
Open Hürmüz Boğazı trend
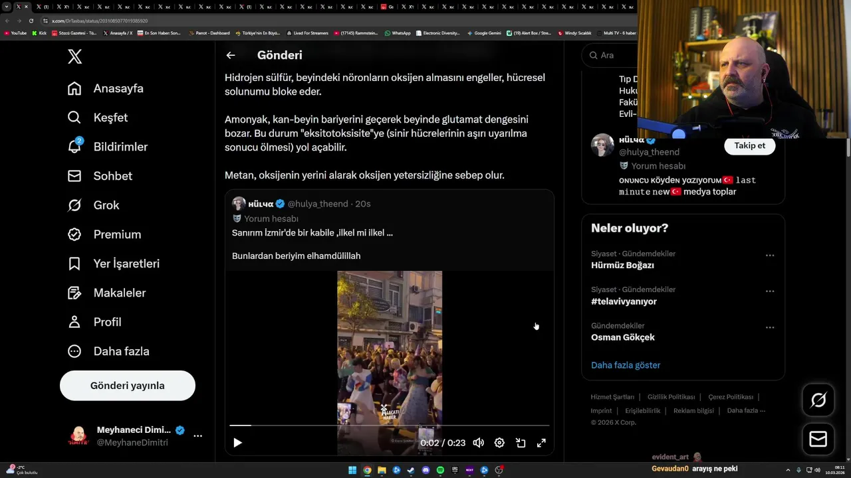click(622, 265)
